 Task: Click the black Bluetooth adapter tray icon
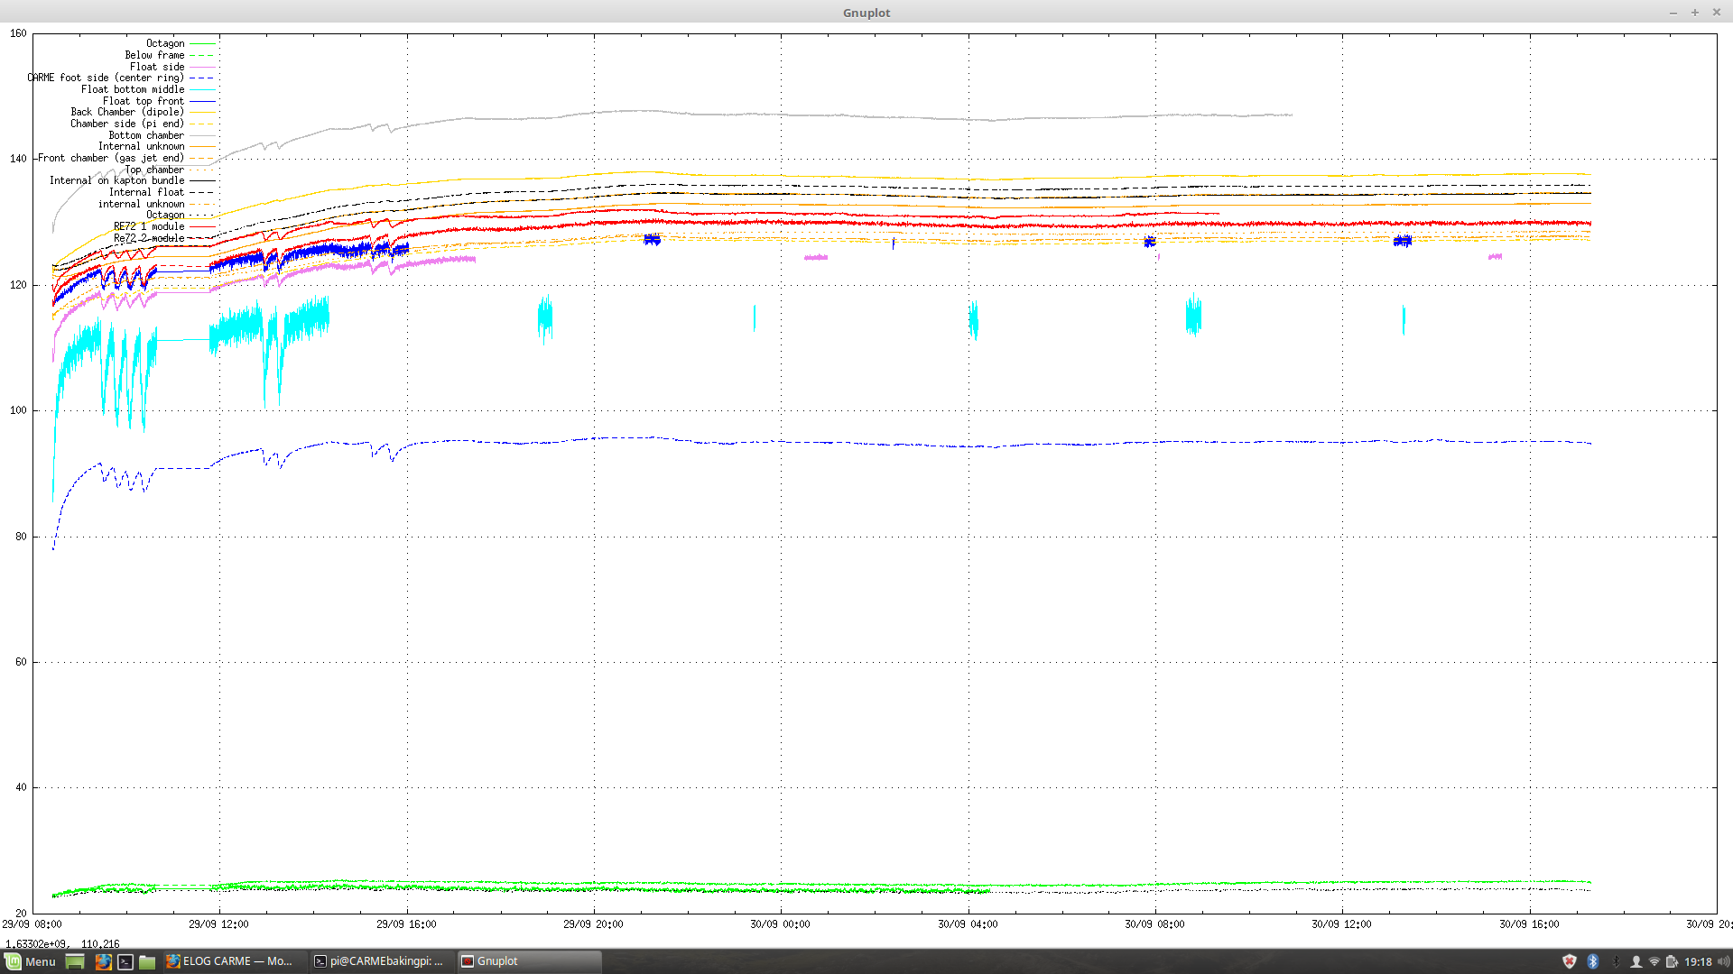click(1616, 961)
